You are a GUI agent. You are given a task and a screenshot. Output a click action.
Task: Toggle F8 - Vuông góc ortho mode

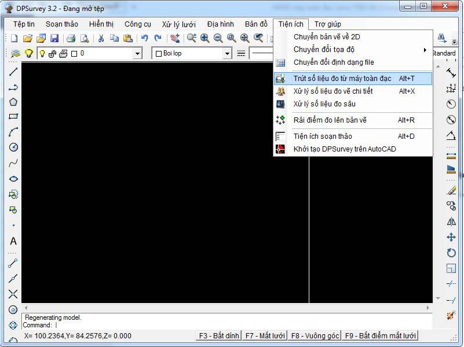click(315, 336)
